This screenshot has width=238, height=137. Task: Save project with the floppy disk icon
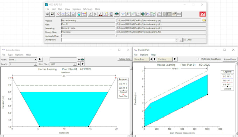click(x=52, y=14)
